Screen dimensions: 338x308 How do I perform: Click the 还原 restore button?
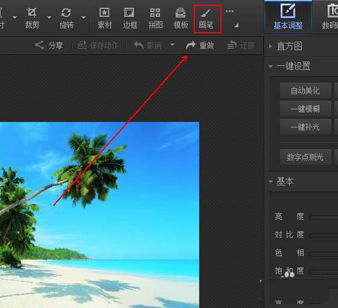tap(241, 45)
